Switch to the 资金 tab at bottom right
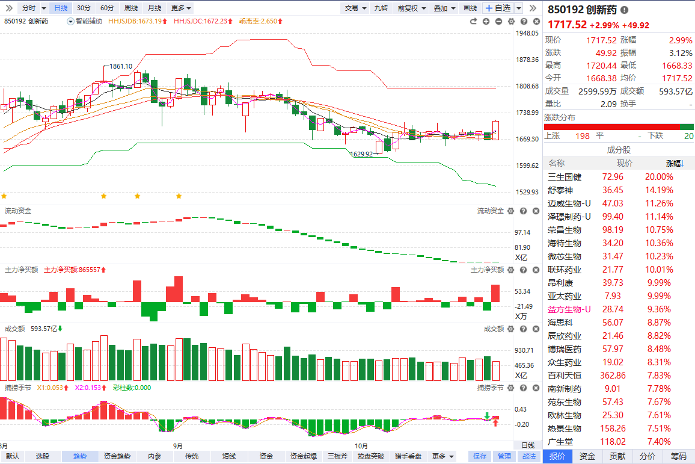The image size is (695, 464). point(587,457)
